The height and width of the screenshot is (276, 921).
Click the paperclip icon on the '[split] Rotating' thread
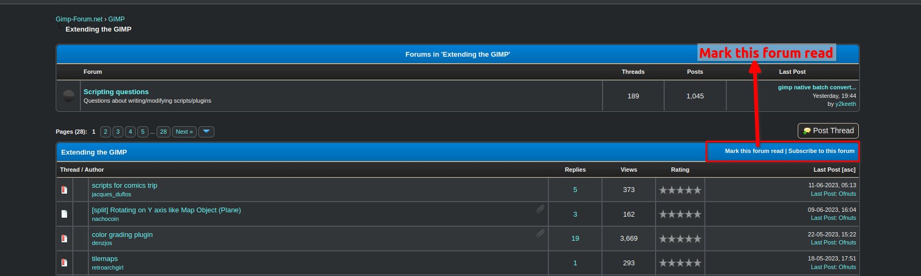click(x=540, y=209)
